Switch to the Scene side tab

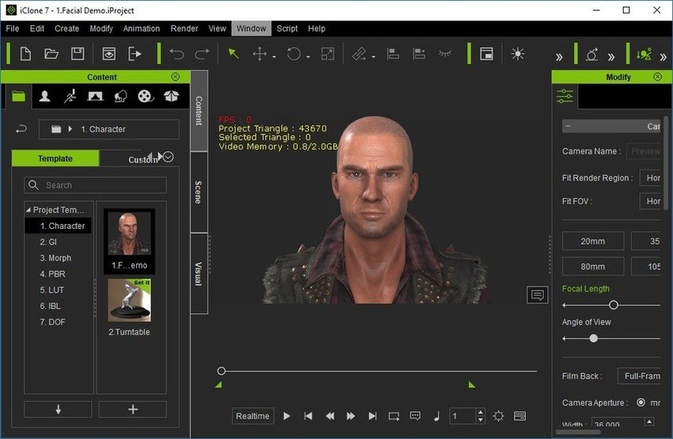click(199, 192)
